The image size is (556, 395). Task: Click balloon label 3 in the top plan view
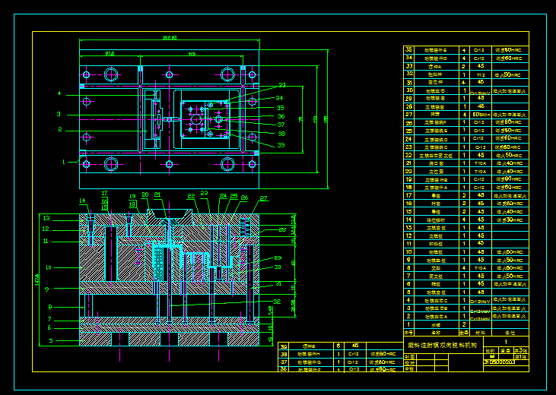pyautogui.click(x=59, y=114)
